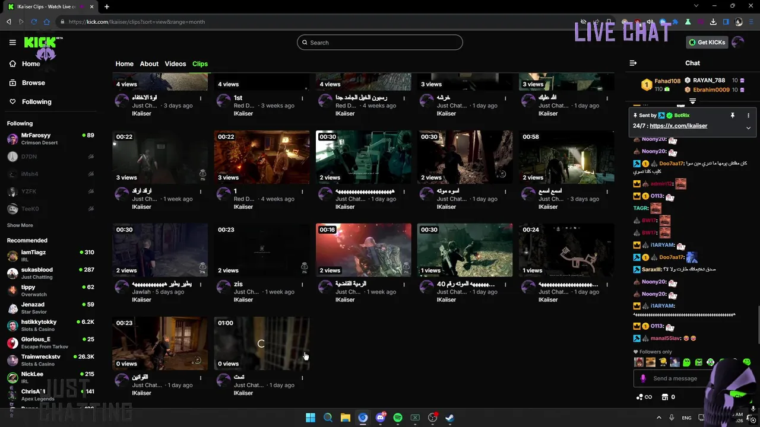Image resolution: width=760 pixels, height=427 pixels.
Task: Show hidden system tray icons chevron
Action: coord(658,418)
